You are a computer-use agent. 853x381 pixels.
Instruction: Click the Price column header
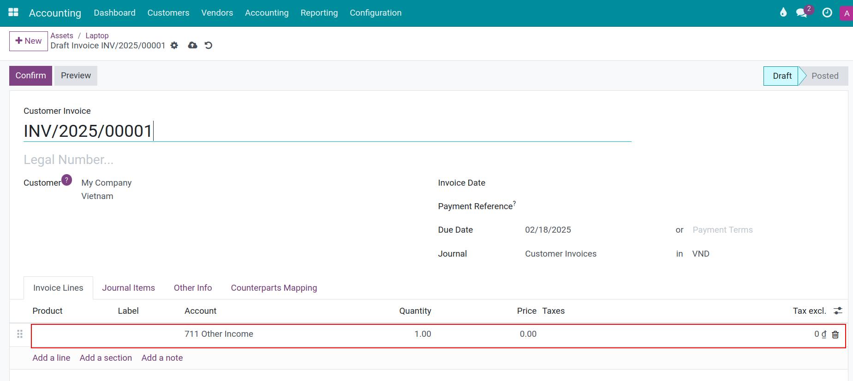(x=526, y=311)
